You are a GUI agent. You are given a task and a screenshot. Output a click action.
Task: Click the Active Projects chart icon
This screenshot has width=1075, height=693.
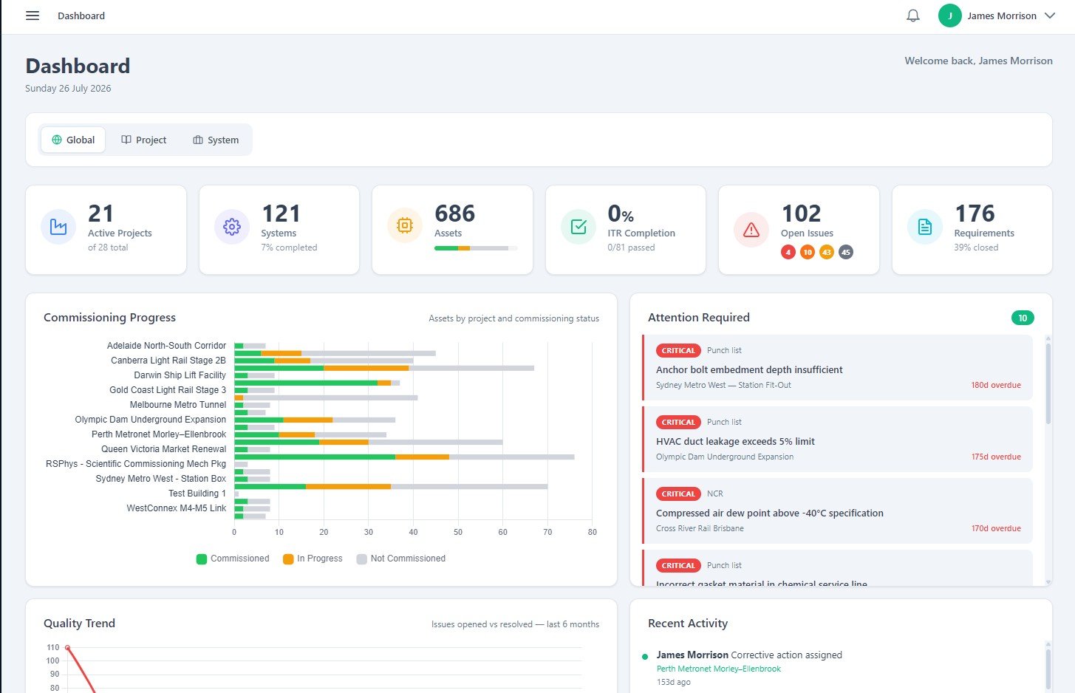point(58,227)
